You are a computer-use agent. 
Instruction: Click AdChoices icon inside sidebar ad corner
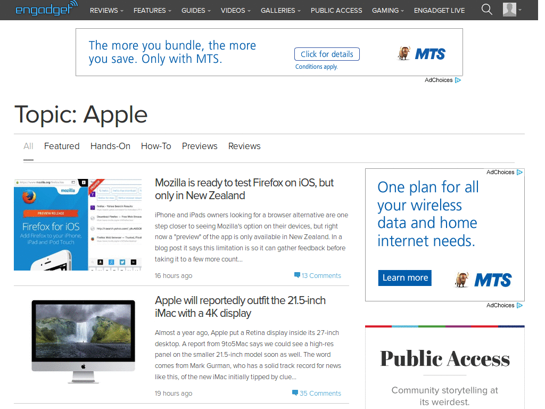pos(519,172)
